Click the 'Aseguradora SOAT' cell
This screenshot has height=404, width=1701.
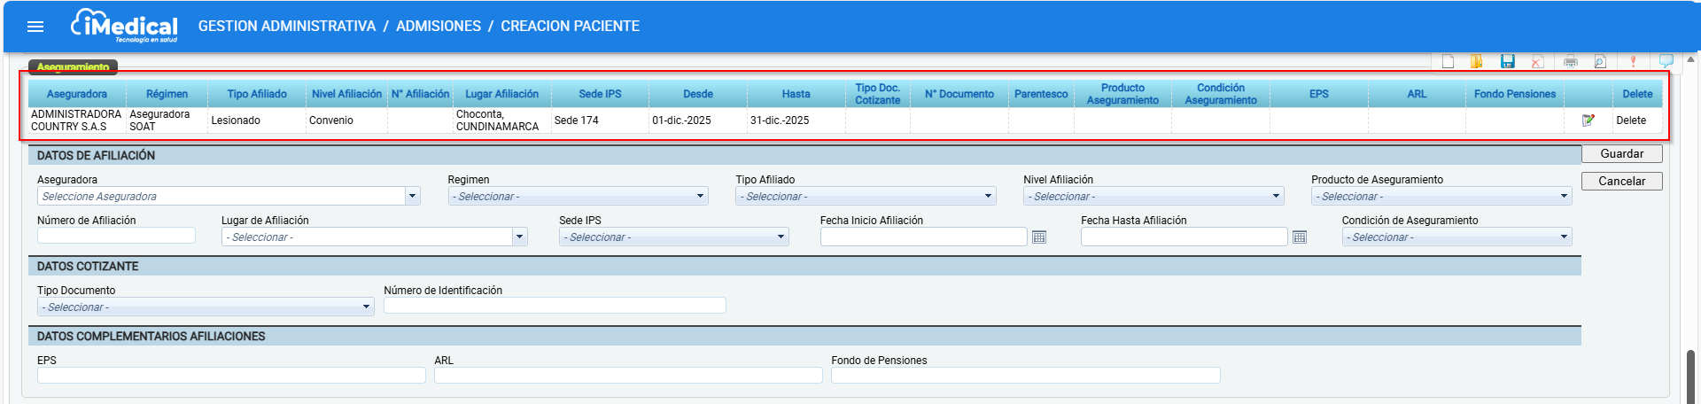(x=167, y=120)
